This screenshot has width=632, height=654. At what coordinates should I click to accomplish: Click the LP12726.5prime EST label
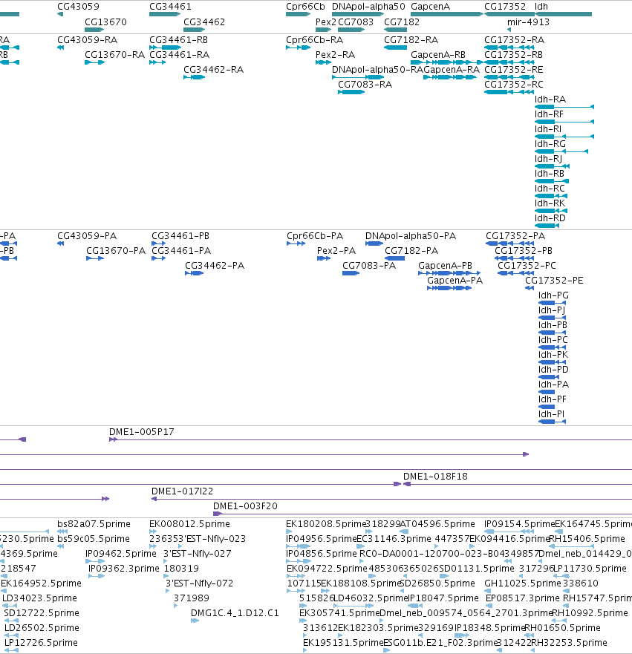41,643
